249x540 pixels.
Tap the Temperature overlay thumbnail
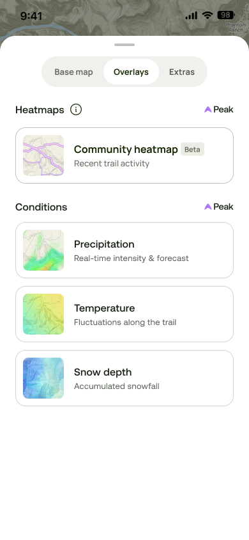click(x=43, y=314)
